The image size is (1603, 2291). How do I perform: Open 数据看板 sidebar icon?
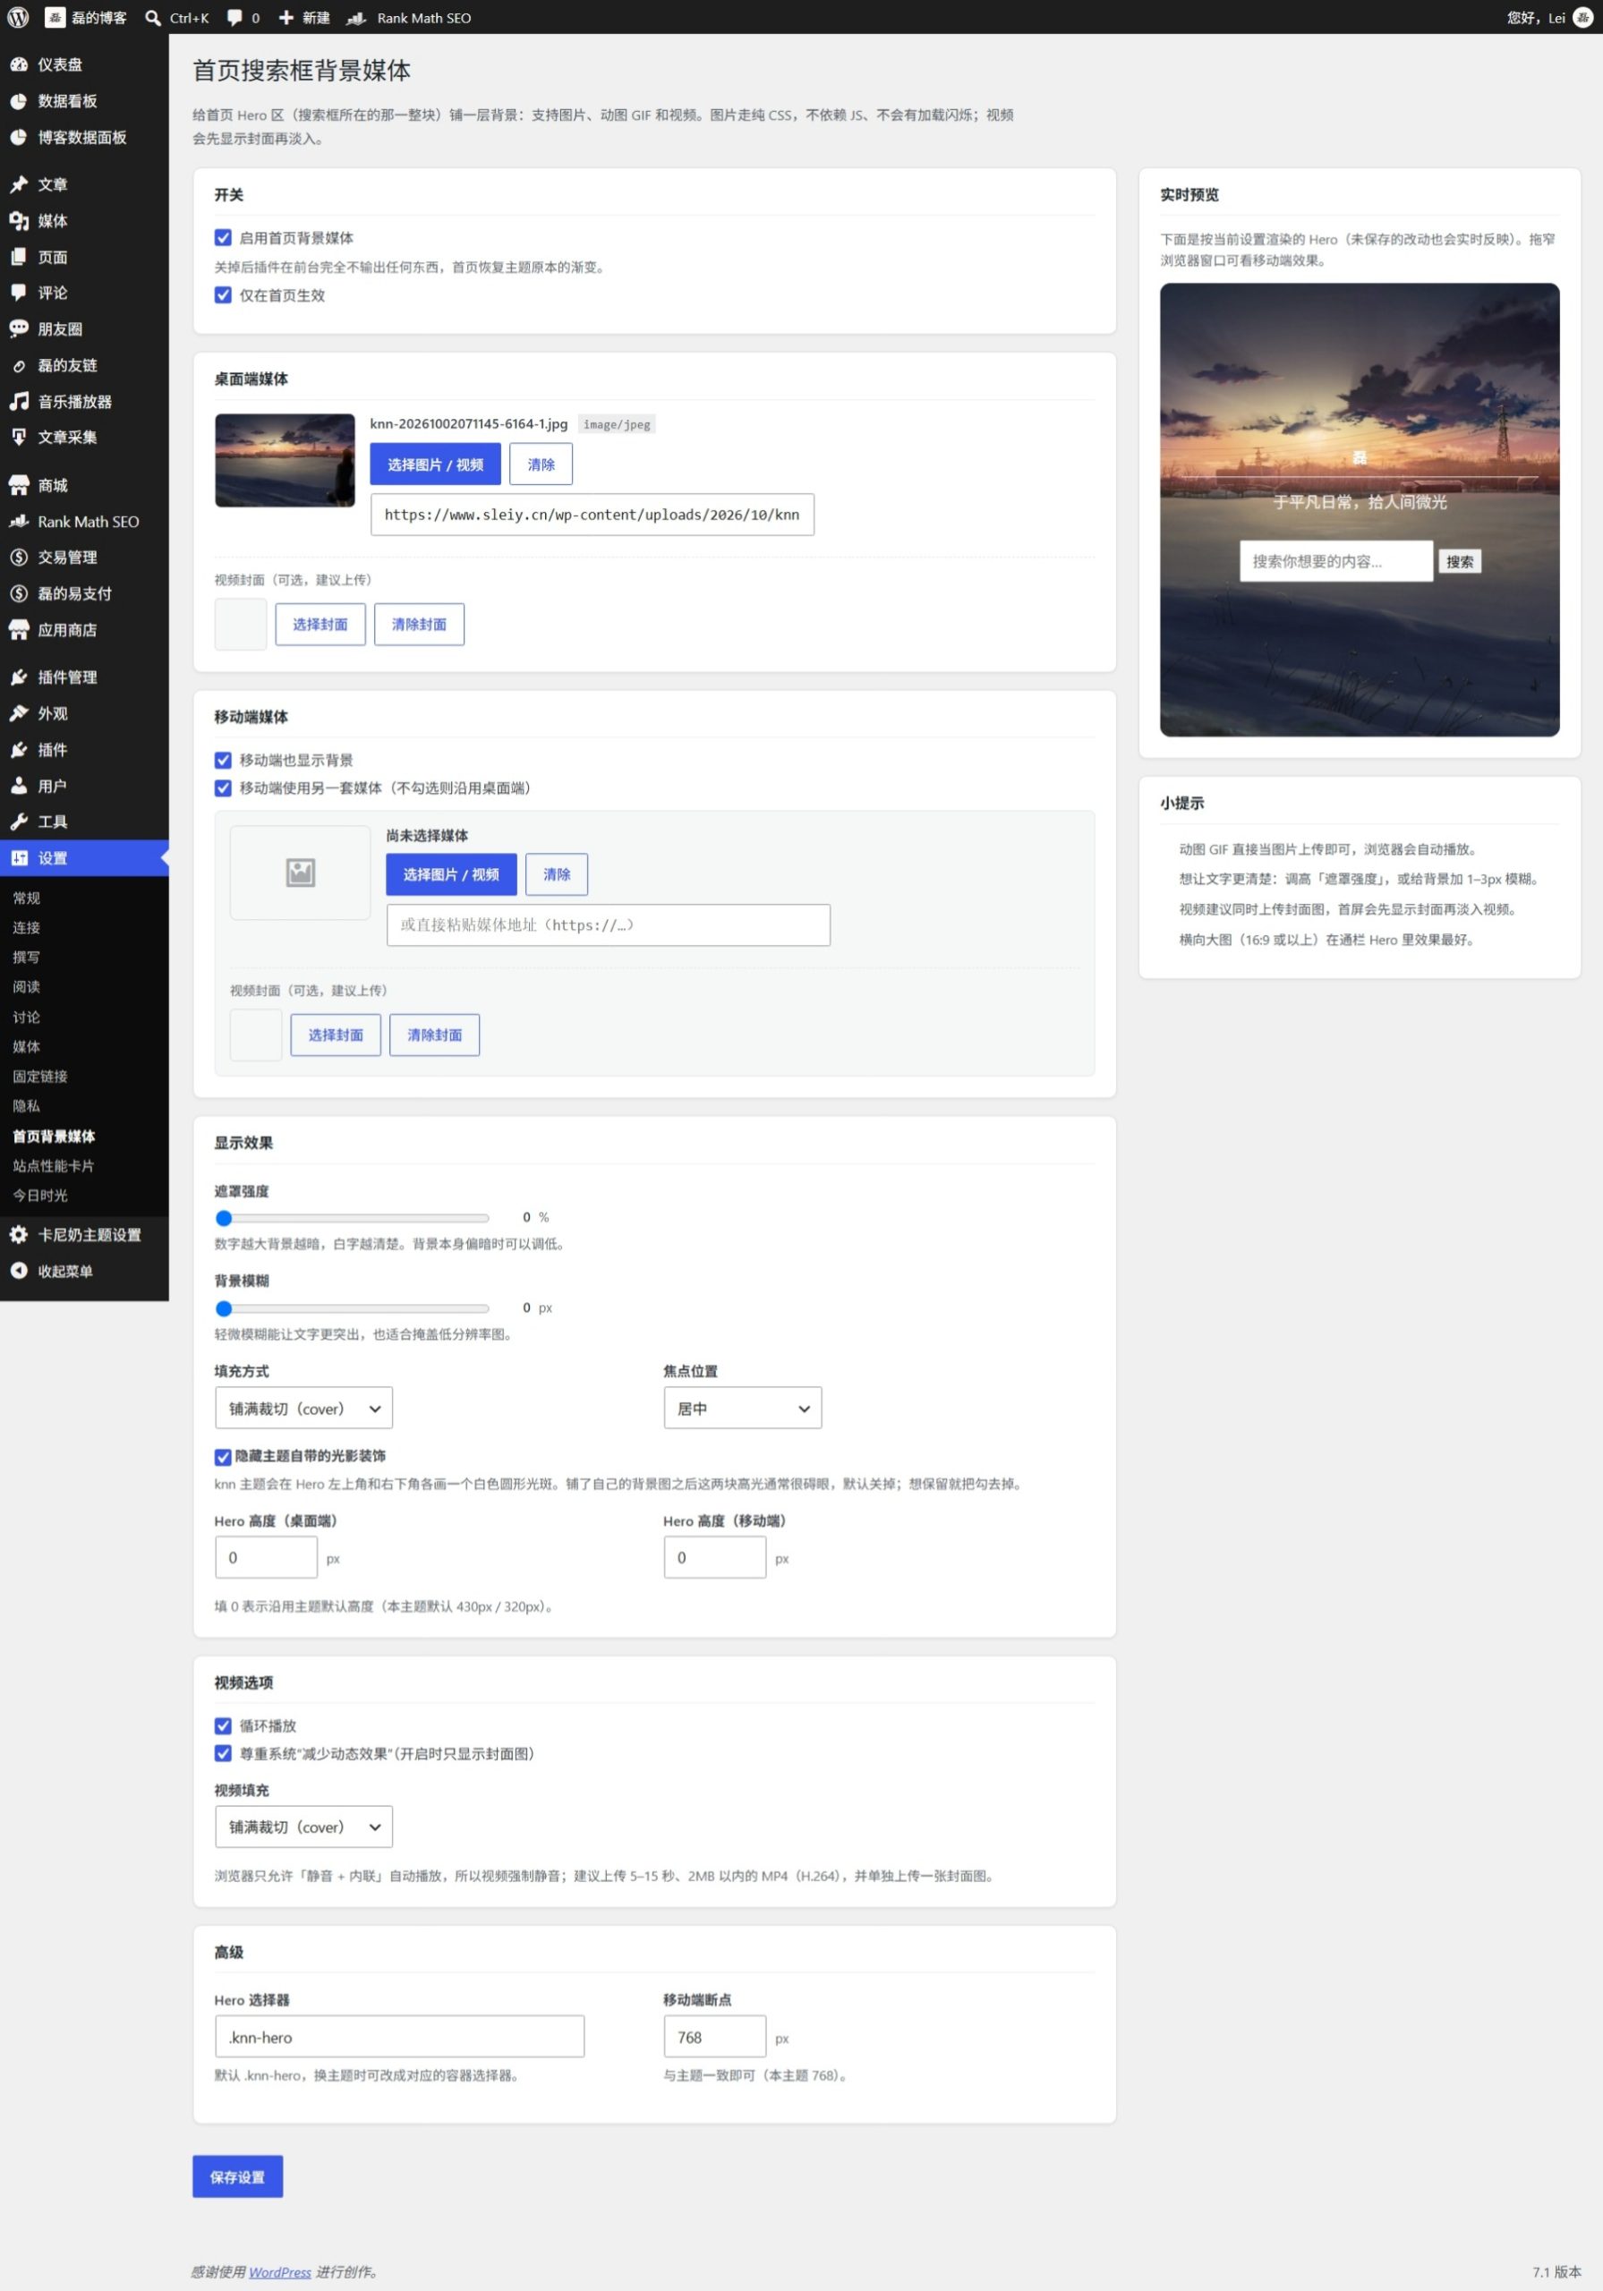[19, 101]
